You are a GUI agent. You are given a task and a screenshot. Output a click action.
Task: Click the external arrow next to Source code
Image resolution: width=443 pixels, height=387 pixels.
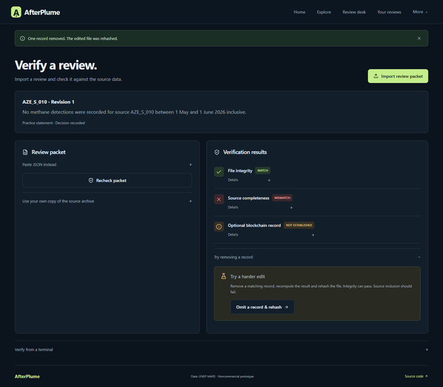426,376
